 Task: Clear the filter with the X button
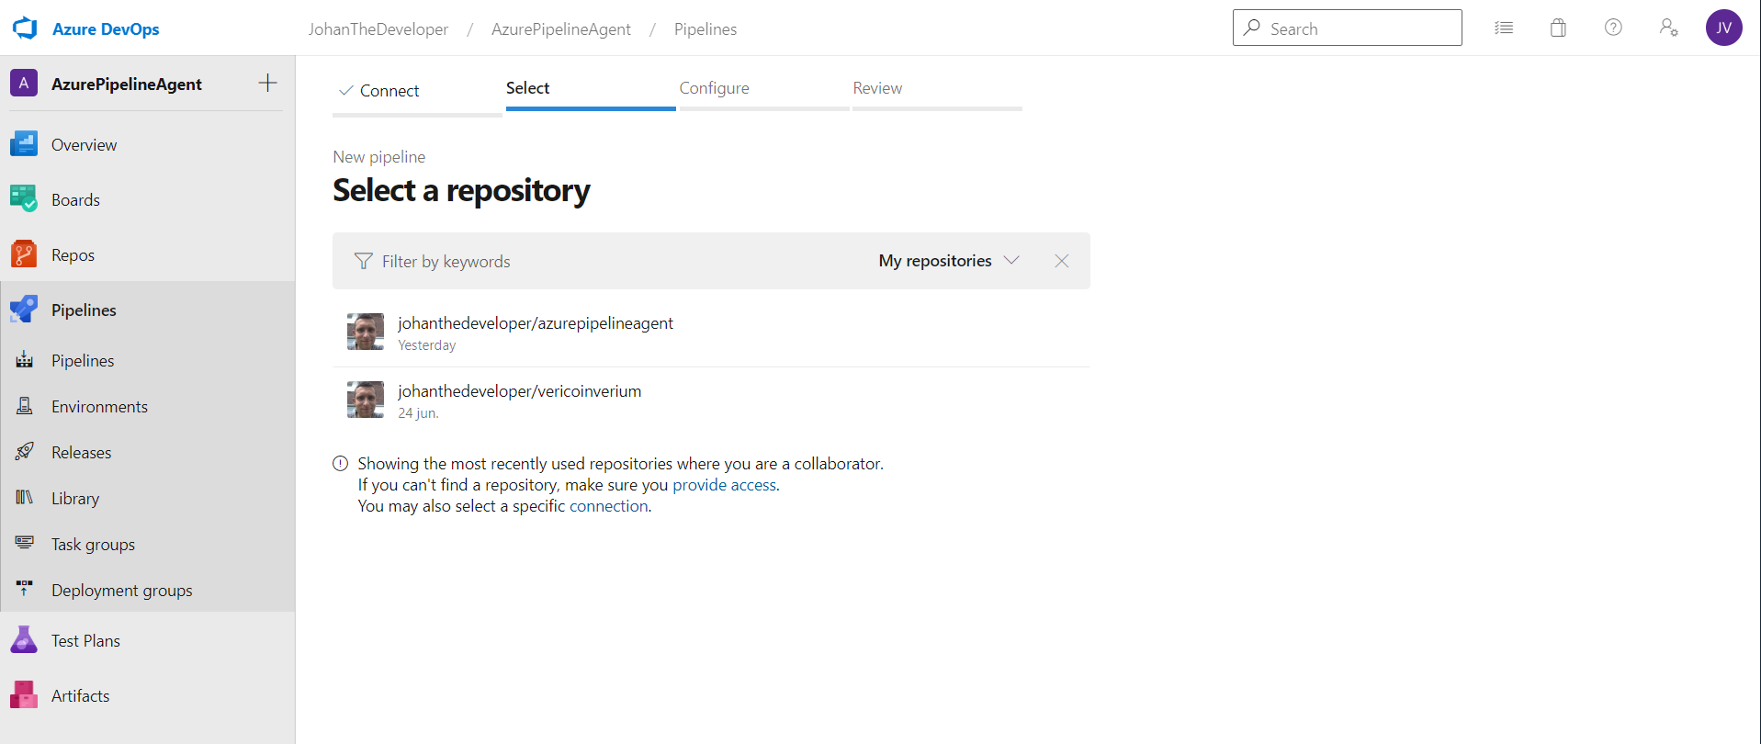(x=1061, y=261)
